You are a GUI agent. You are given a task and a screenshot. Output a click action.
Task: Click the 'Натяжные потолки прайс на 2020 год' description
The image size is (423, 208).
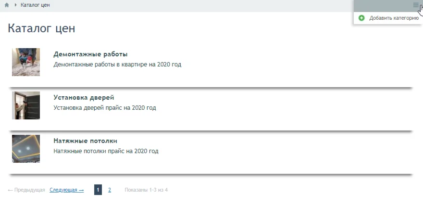pyautogui.click(x=106, y=151)
